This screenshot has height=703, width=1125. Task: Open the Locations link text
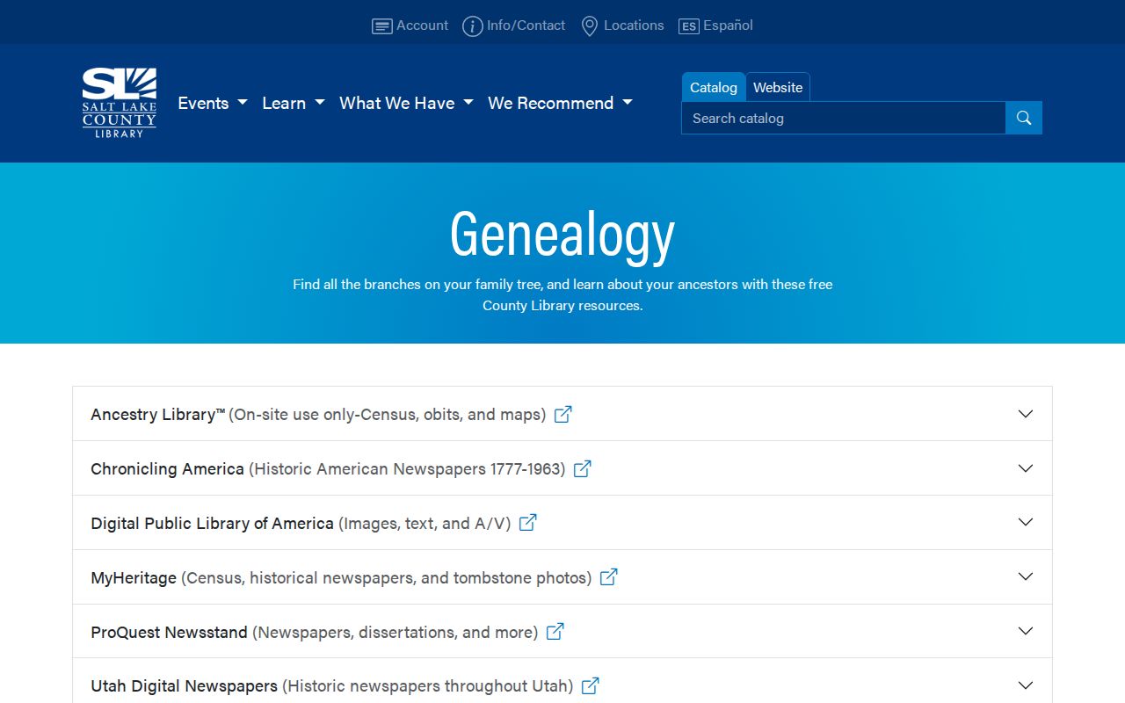coord(634,25)
